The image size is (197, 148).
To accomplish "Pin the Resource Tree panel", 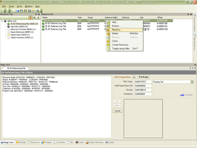I will tap(36, 14).
